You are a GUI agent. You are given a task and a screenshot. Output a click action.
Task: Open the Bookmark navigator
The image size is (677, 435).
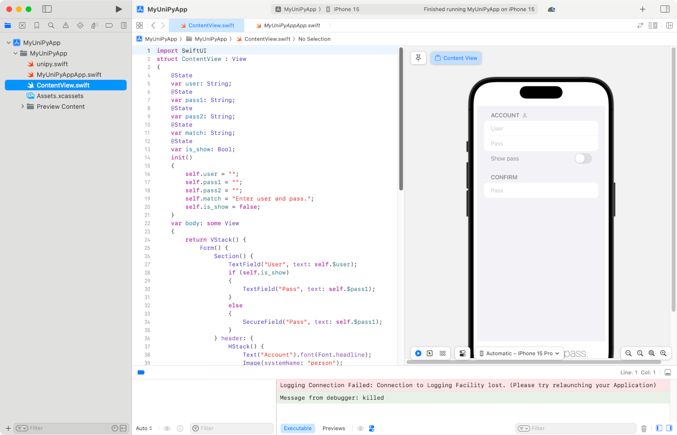click(37, 26)
